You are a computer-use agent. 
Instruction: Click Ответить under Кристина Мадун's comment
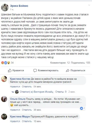pyautogui.click(x=27, y=121)
